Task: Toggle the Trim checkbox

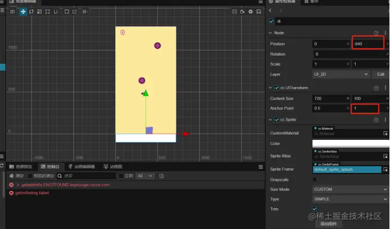Action: pos(315,209)
